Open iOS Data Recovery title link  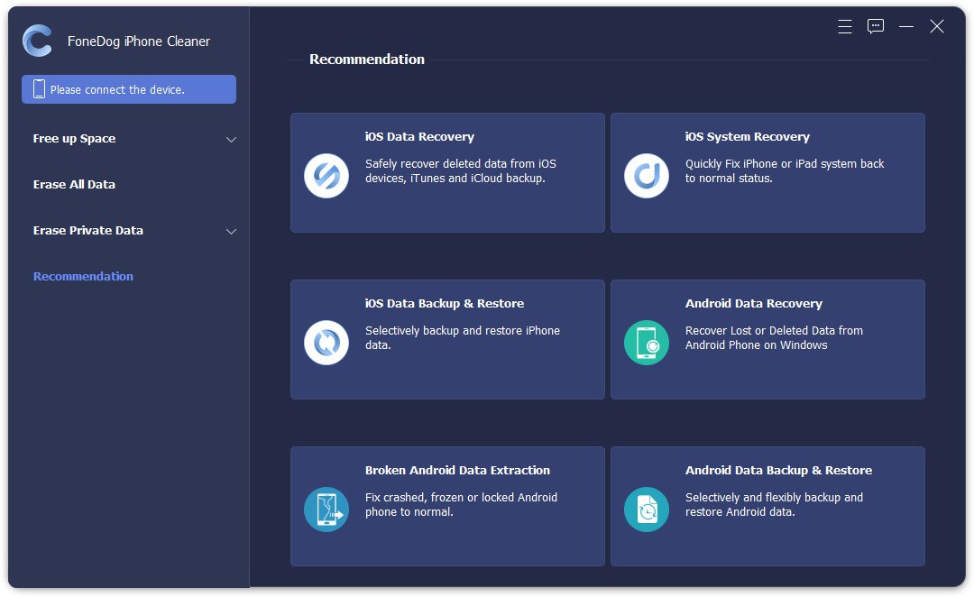(x=419, y=137)
